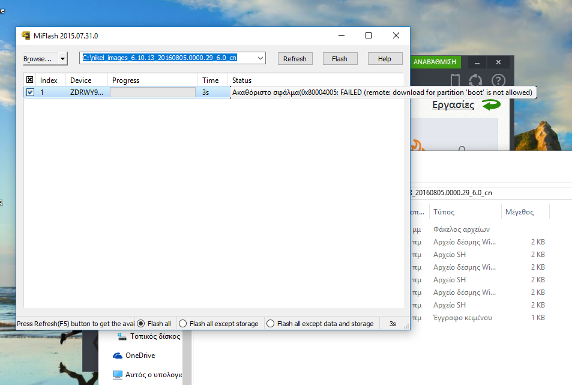Click the green curved arrow beside Εργασίες
The height and width of the screenshot is (385, 572).
tap(492, 105)
